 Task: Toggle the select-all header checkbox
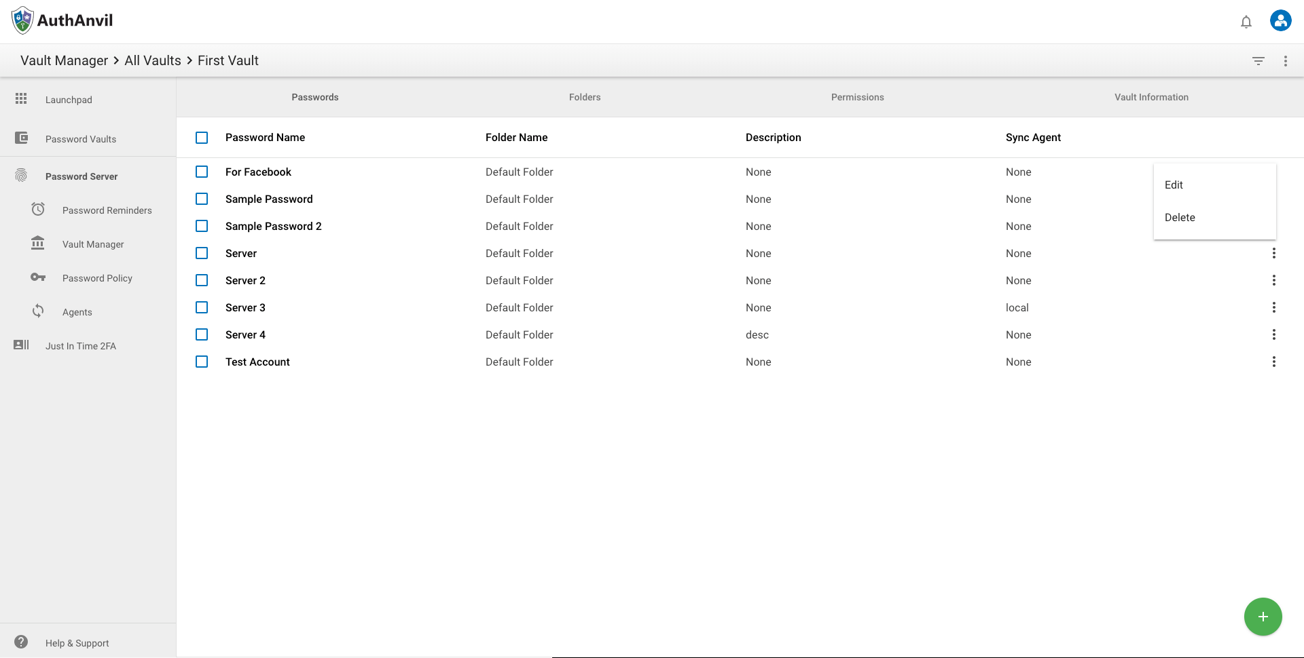pos(202,138)
